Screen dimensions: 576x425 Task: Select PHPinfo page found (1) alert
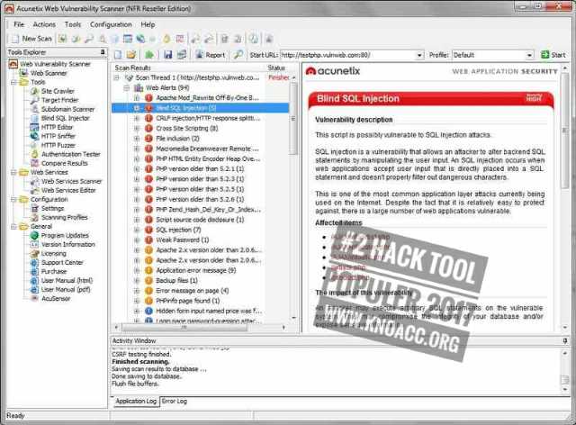(188, 301)
